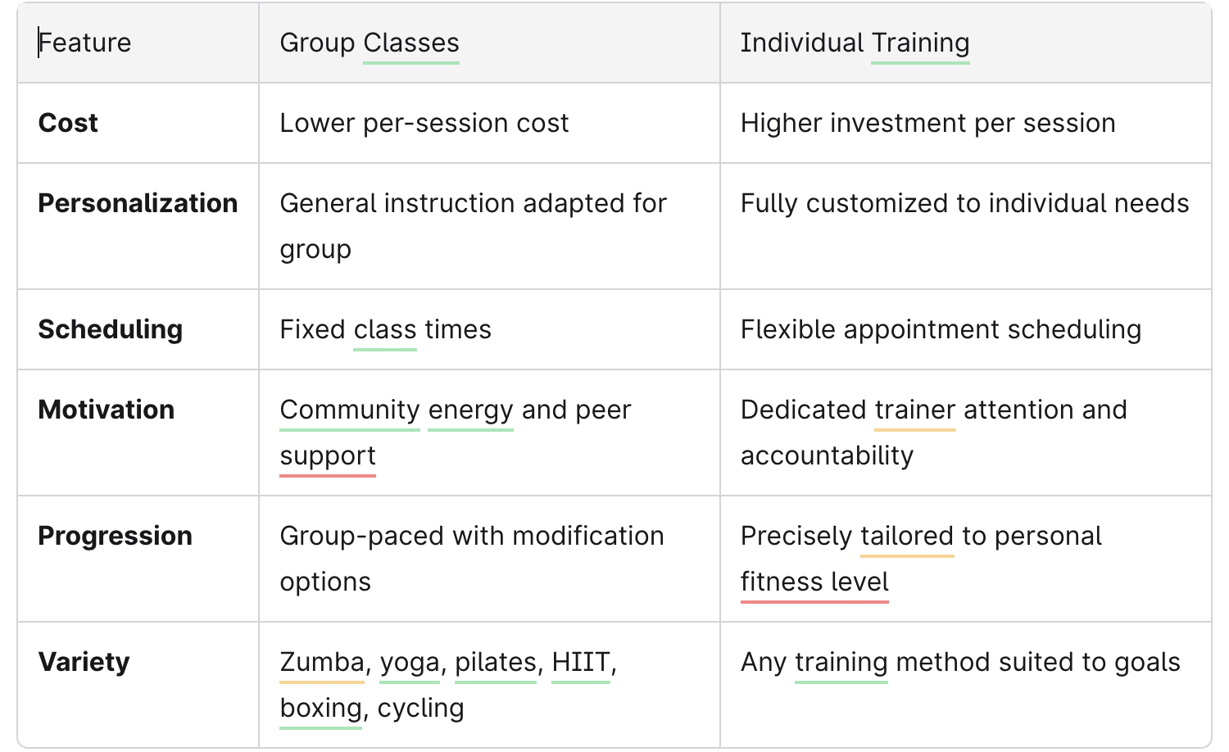The height and width of the screenshot is (752, 1229).
Task: Click underlined training in 'Any training method'
Action: point(841,662)
